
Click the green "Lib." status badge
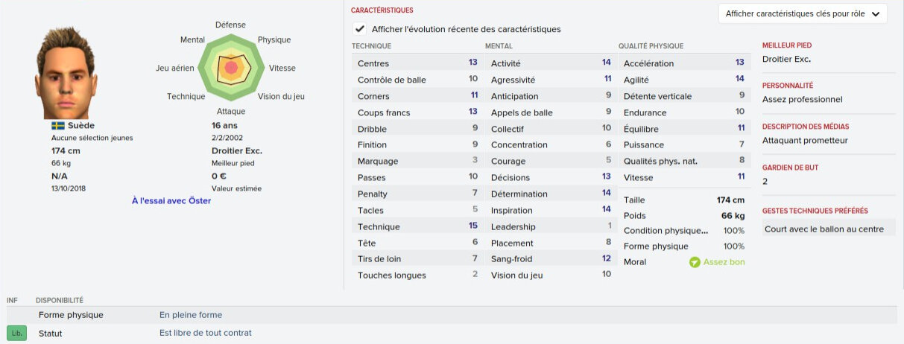coord(16,333)
